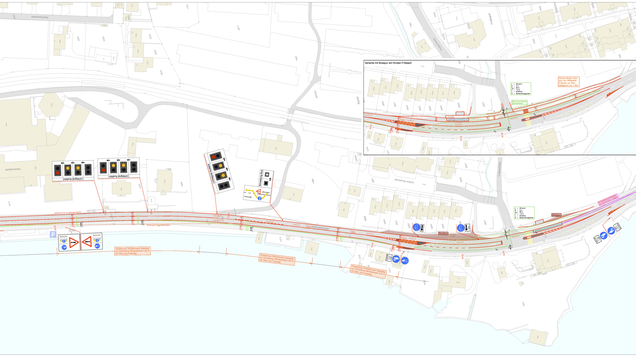Click blue cycle sign right of Rückbau label

coord(461,228)
